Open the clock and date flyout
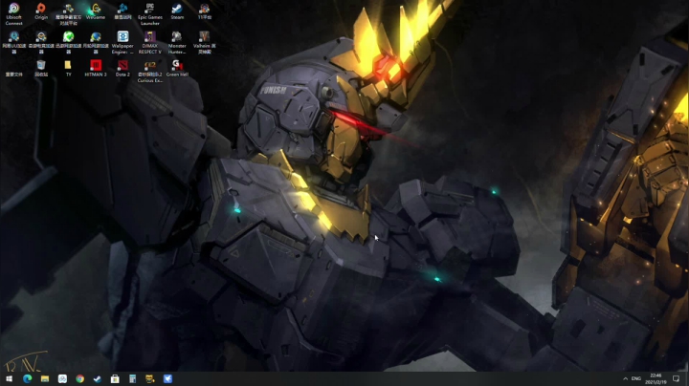The image size is (689, 386). (x=656, y=378)
